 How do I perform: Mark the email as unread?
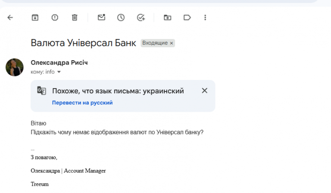coord(101,18)
